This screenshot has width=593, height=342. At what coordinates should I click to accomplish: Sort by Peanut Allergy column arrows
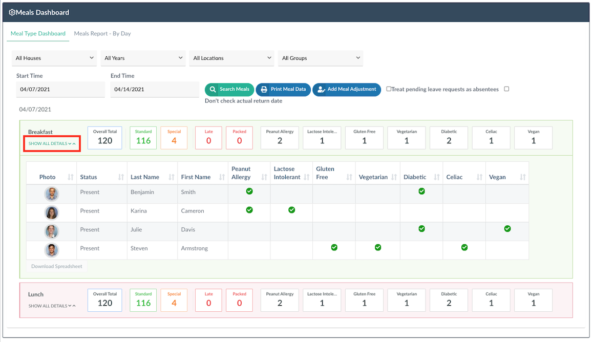click(264, 177)
